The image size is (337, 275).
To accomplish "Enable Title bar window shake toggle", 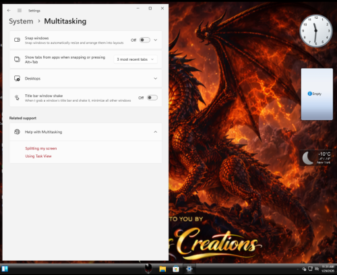I will 152,98.
